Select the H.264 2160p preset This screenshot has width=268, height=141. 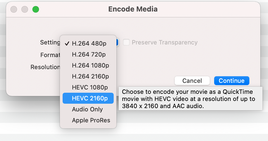click(x=90, y=76)
